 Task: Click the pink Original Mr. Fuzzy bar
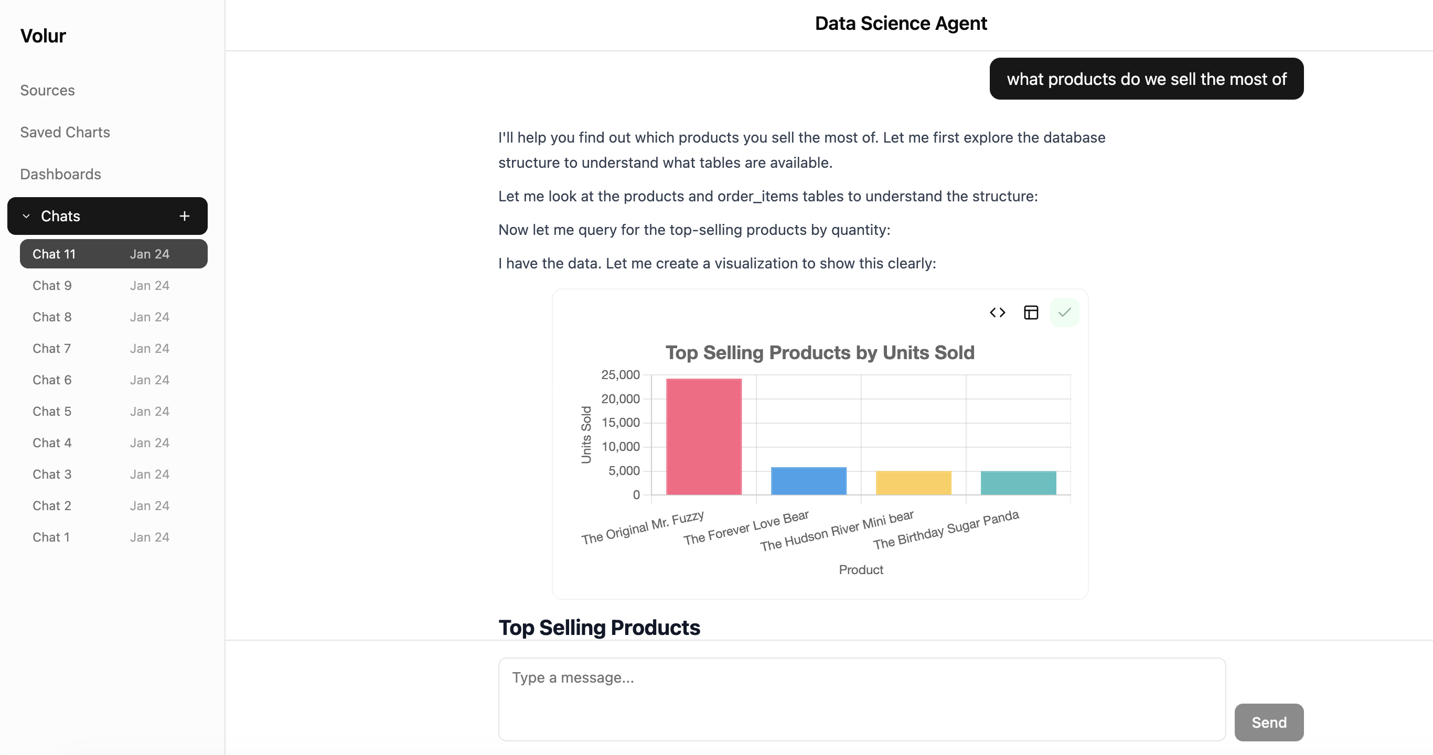[704, 436]
